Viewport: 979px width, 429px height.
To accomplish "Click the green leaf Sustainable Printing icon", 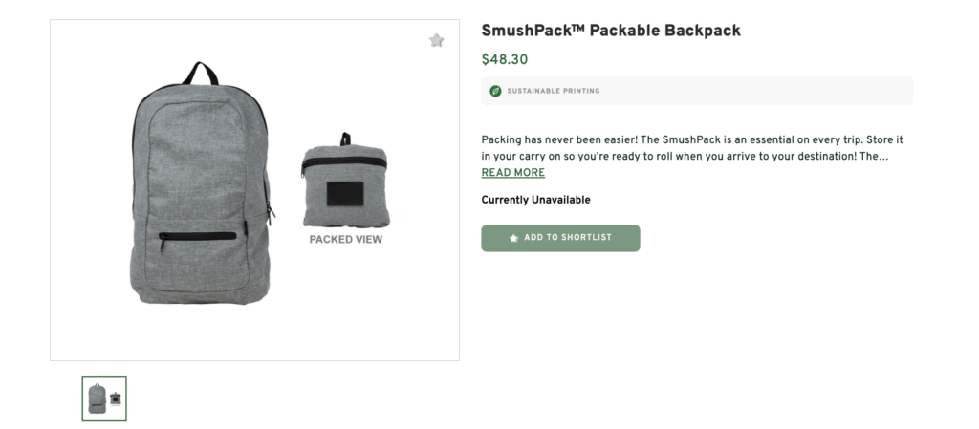I will point(495,92).
